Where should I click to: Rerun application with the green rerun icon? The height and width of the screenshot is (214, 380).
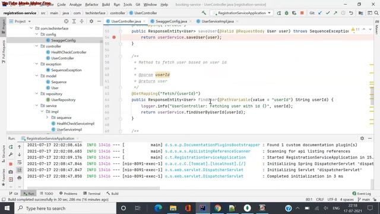(279, 13)
